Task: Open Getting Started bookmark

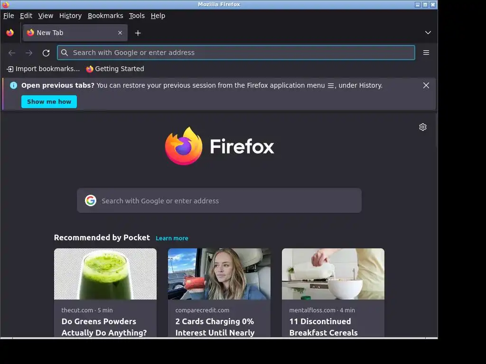Action: [x=115, y=69]
